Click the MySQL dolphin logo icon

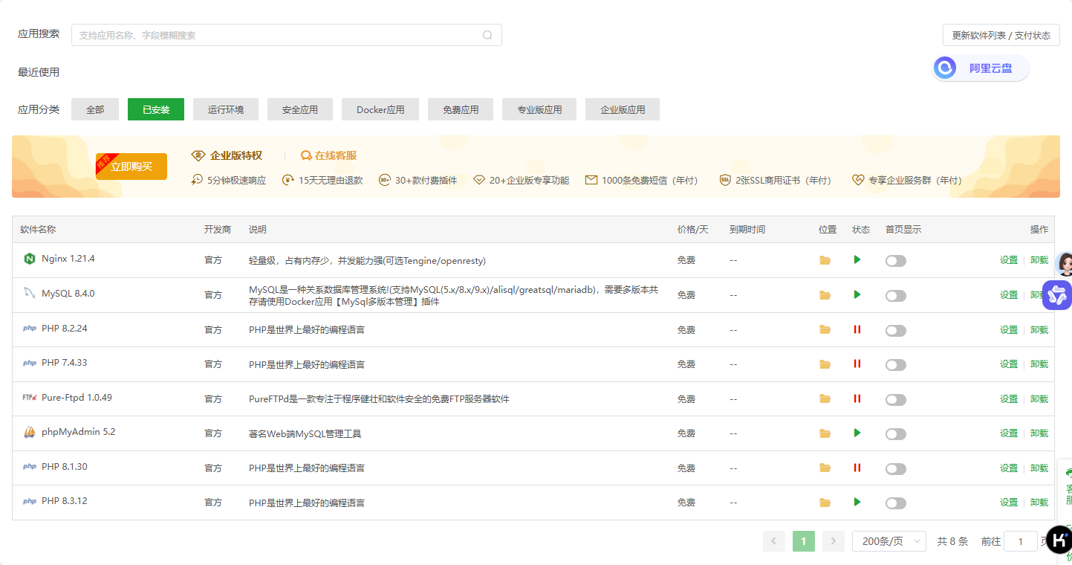tap(29, 293)
